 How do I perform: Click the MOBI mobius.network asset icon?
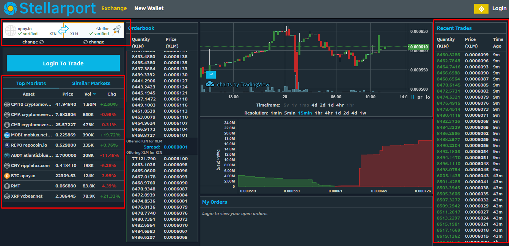(7, 135)
